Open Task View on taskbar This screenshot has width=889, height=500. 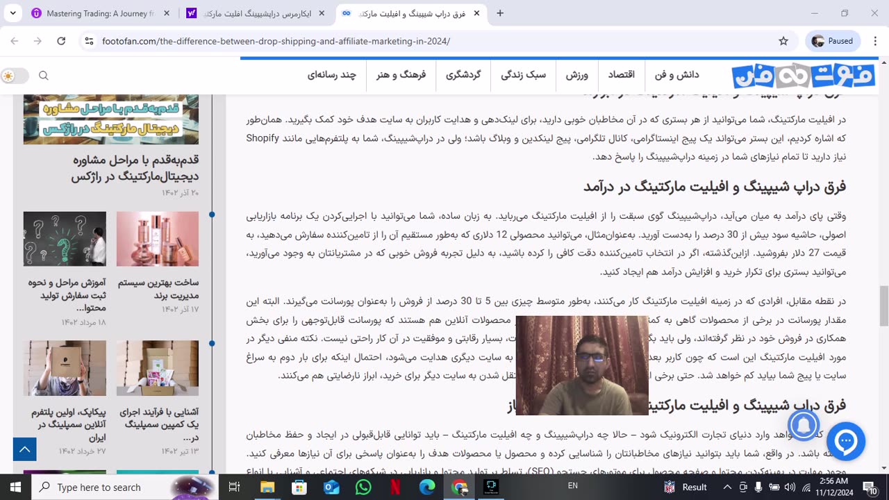pos(234,487)
